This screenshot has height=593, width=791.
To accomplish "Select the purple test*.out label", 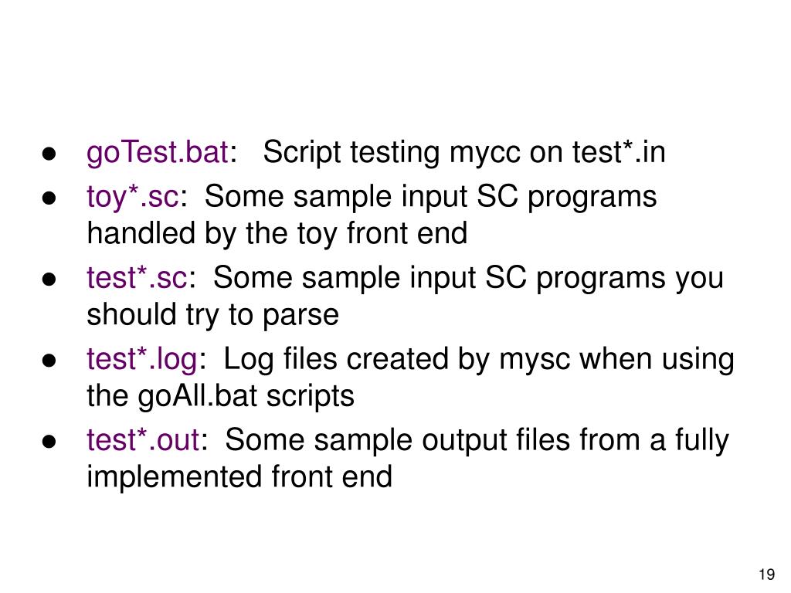I will click(x=143, y=439).
